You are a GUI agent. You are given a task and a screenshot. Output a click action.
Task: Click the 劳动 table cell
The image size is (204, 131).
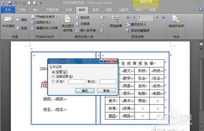[142, 101]
